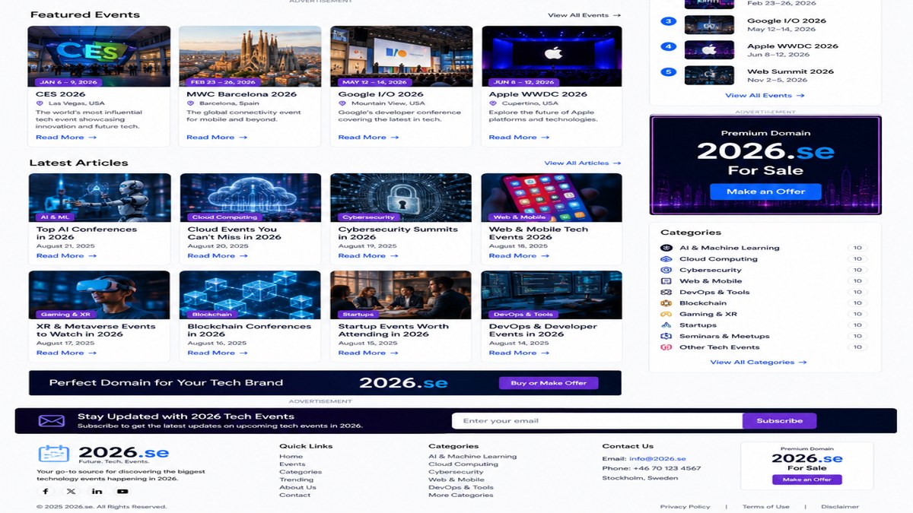Open Cybersecurity Summits in 2026 article title
Image resolution: width=913 pixels, height=513 pixels.
398,233
